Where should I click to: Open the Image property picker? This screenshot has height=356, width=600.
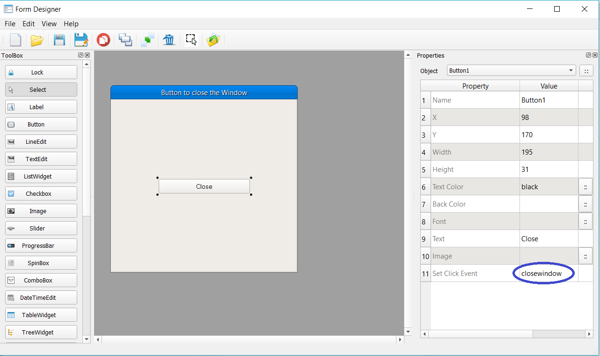[x=585, y=256]
